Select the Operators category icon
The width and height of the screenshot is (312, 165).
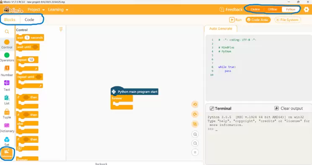7,55
